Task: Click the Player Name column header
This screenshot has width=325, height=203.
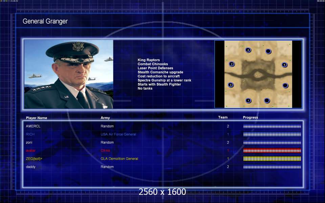Action: (x=37, y=118)
